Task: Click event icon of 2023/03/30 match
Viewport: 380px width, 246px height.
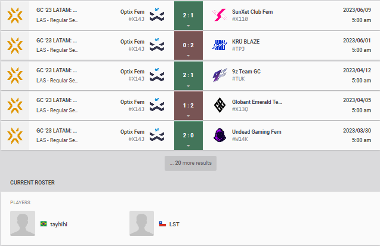Action: click(14, 135)
